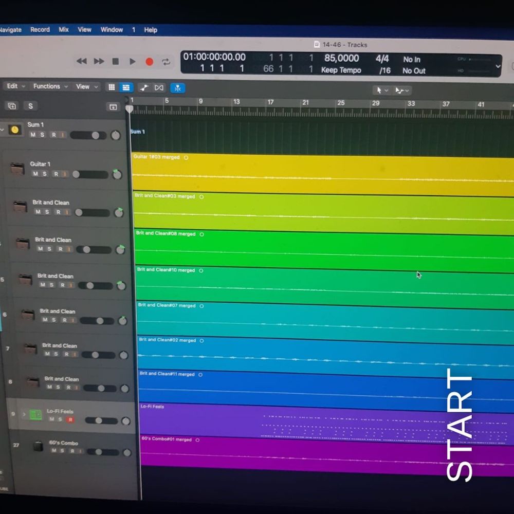Collapse the Sum 1 track stack

pos(2,130)
